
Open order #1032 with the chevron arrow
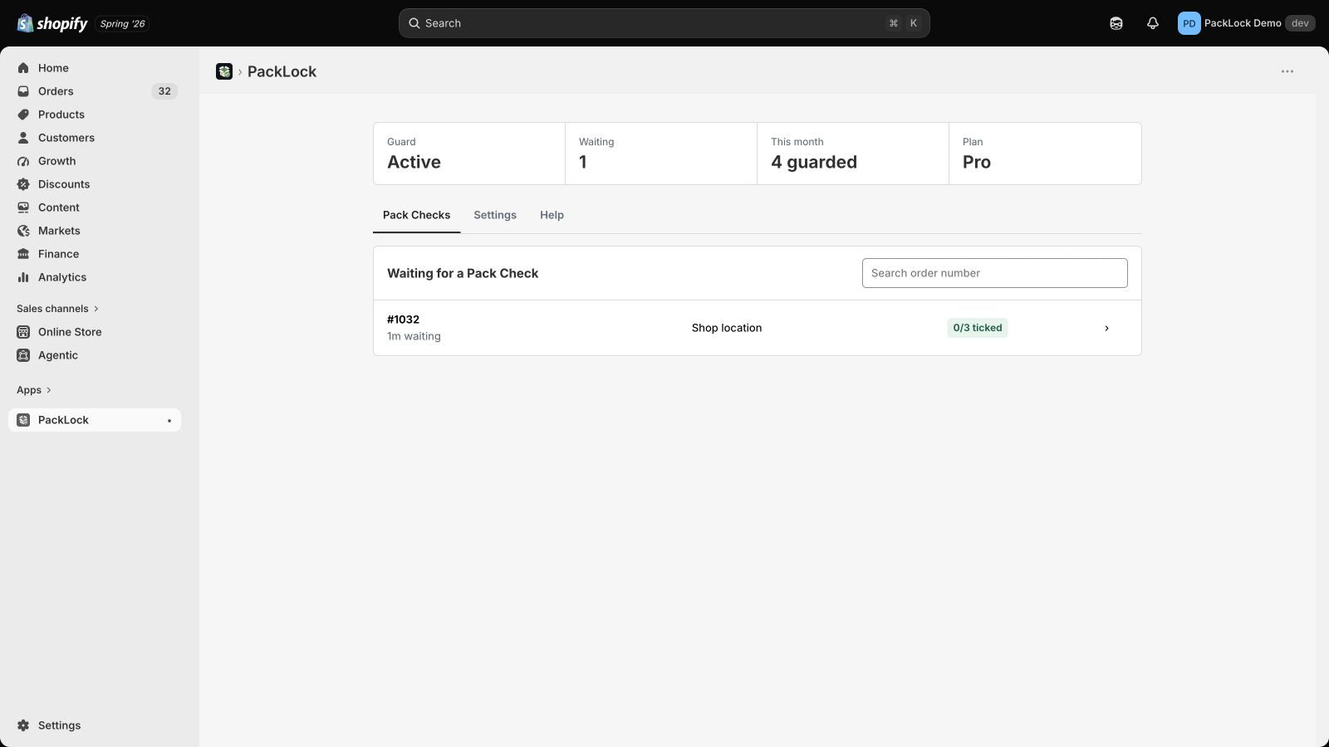(1106, 328)
